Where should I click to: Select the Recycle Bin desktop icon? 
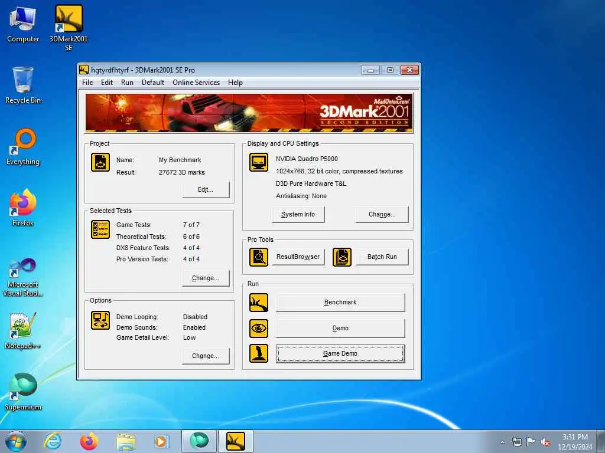click(23, 85)
